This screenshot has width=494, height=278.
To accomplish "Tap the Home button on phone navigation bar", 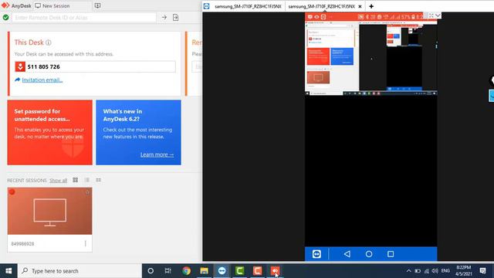I will click(369, 254).
